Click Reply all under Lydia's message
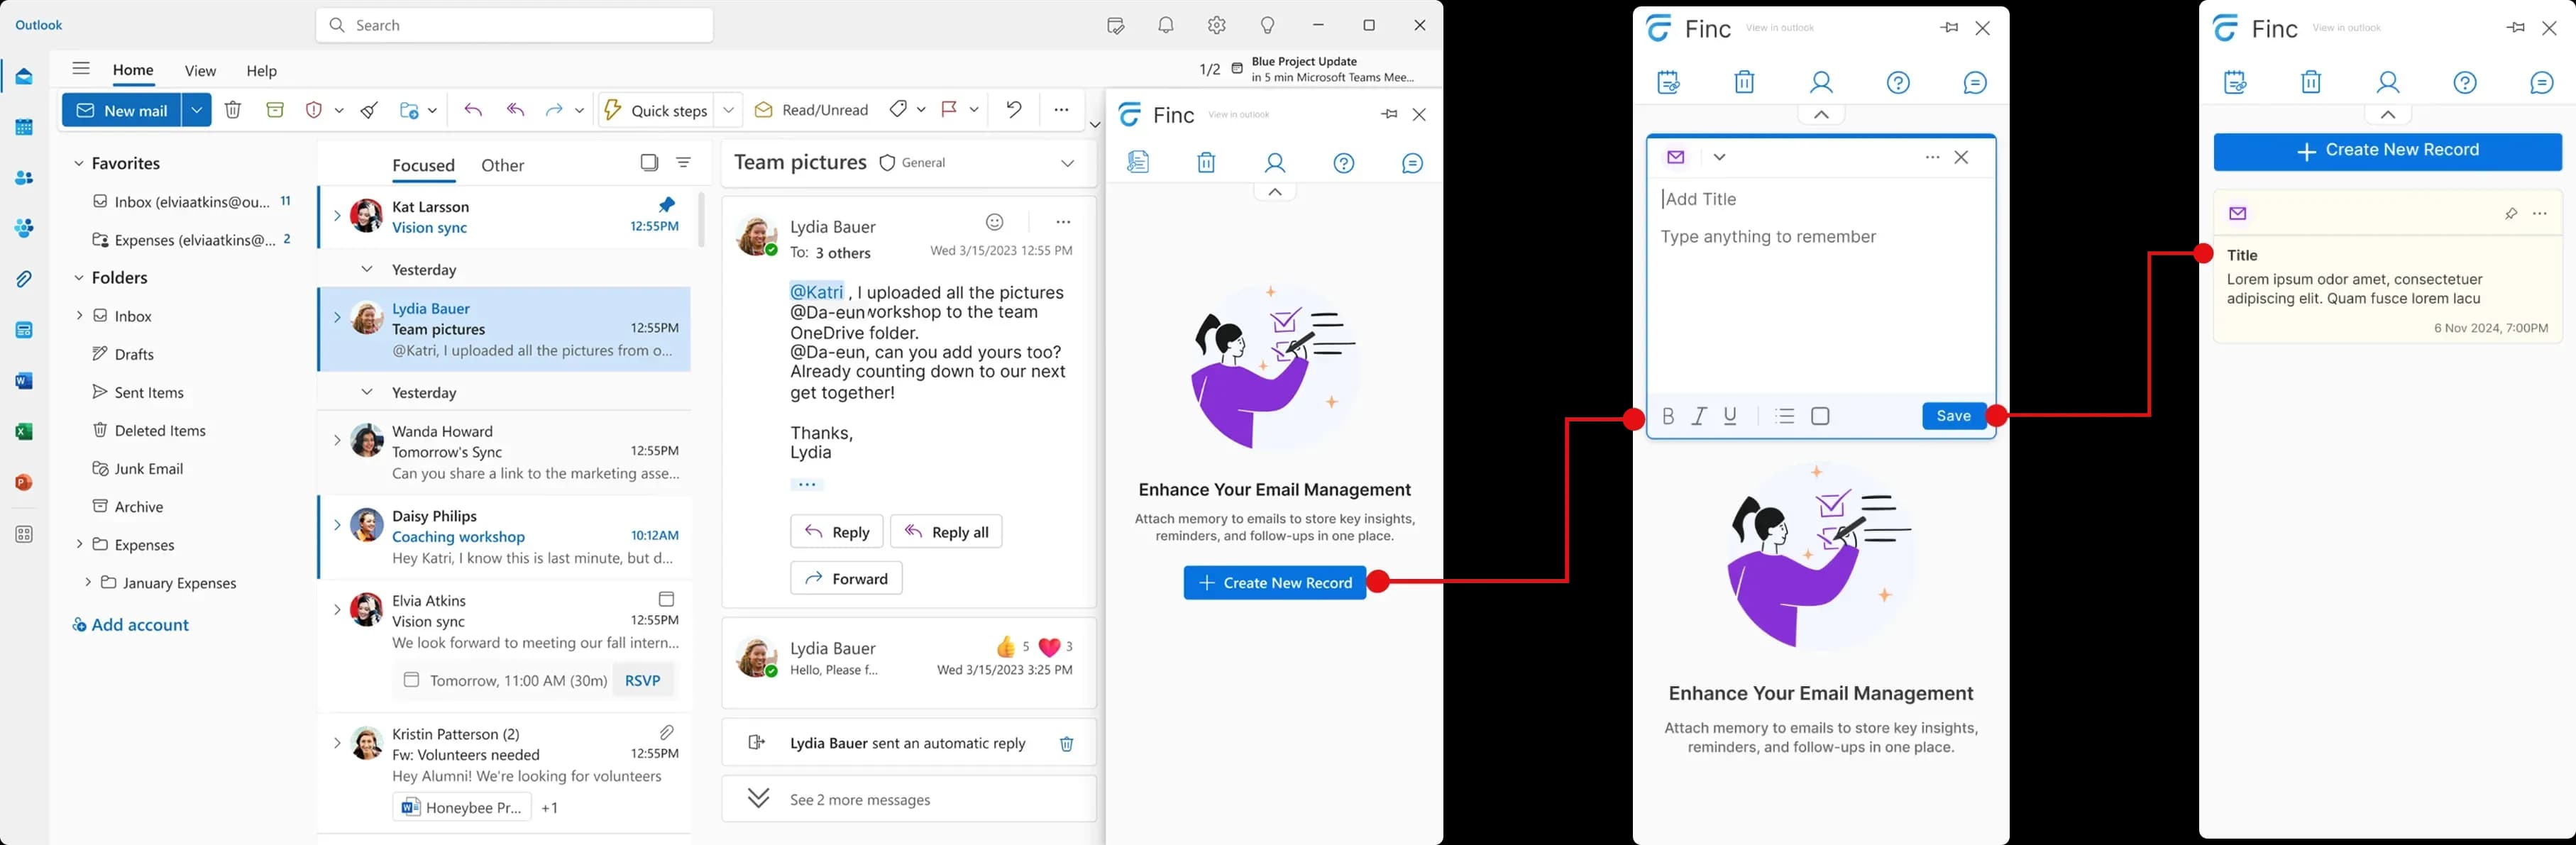Screen dimensions: 2576x845 pyautogui.click(x=946, y=532)
